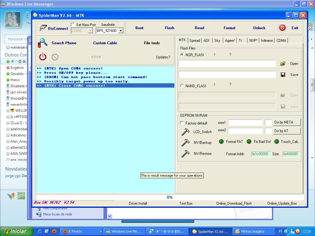This screenshot has width=315, height=236.
Task: Click the SpiderMan title bar app icon
Action: point(35,15)
